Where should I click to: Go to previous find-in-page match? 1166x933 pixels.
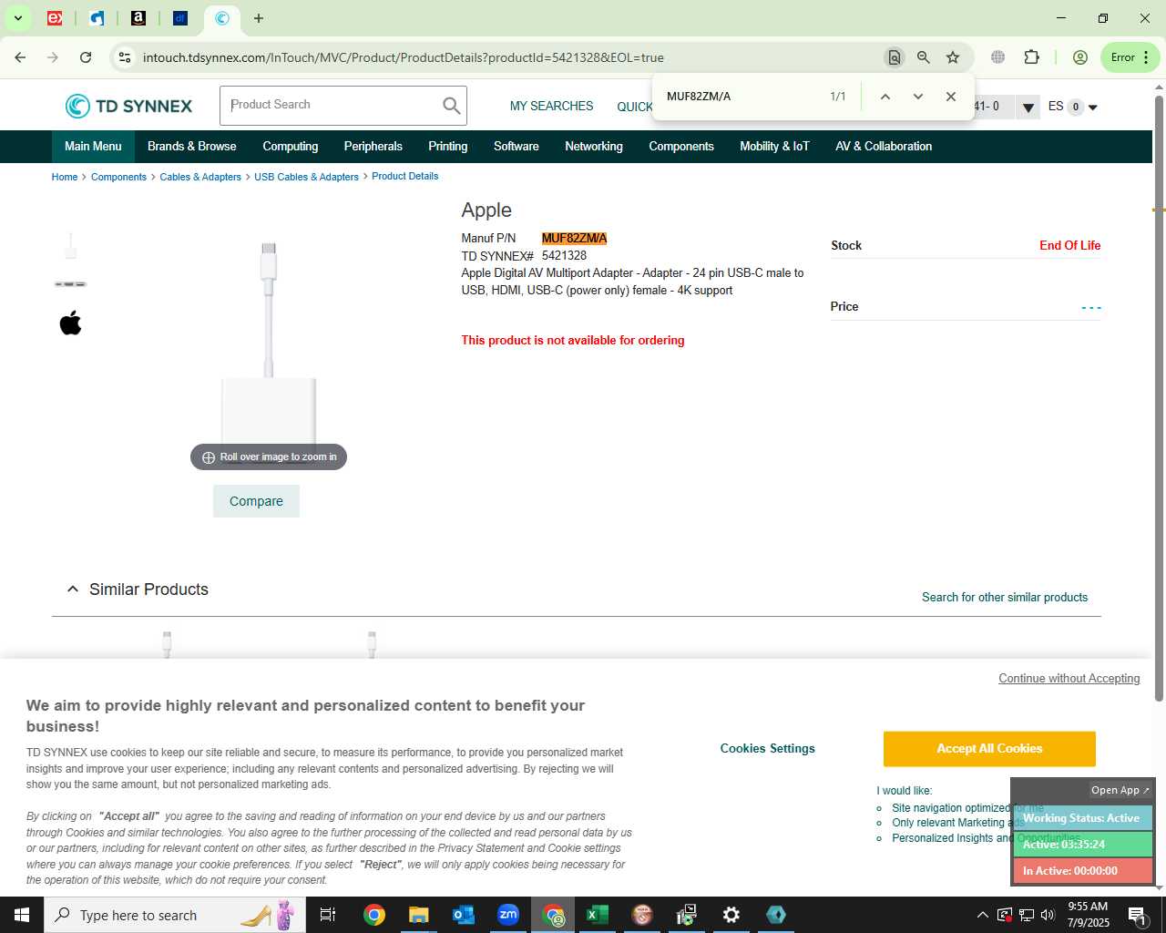tap(885, 97)
